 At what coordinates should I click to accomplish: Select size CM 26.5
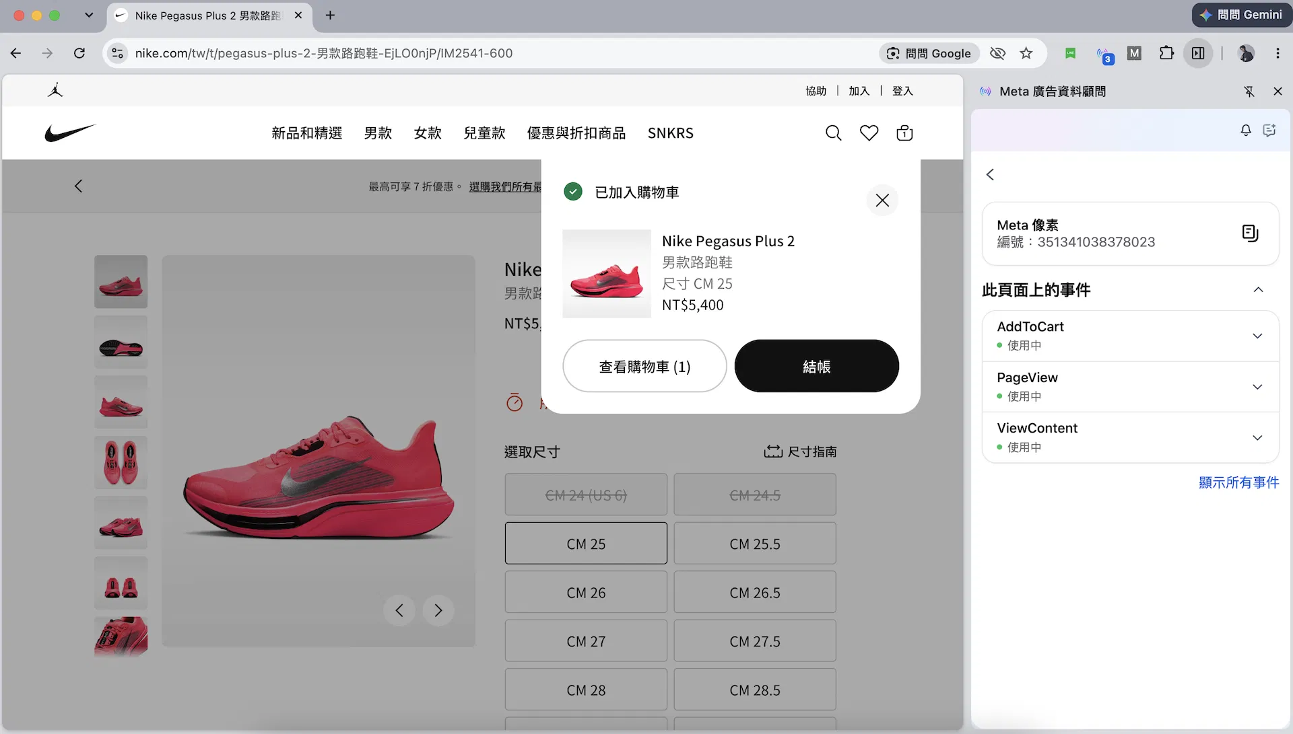tap(755, 592)
